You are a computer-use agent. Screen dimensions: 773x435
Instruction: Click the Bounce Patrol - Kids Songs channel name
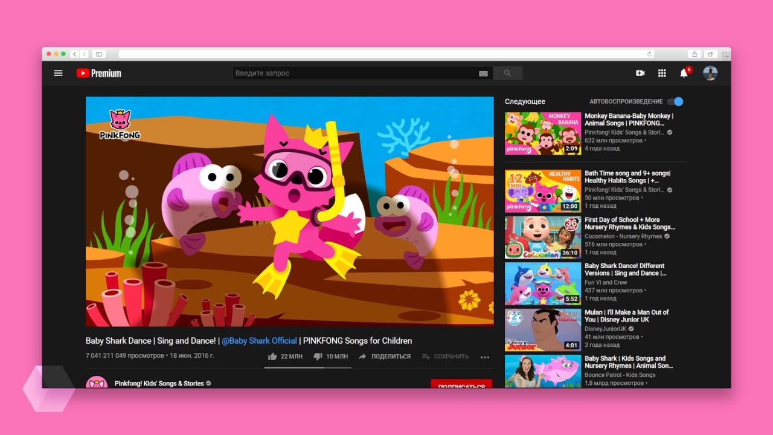620,375
